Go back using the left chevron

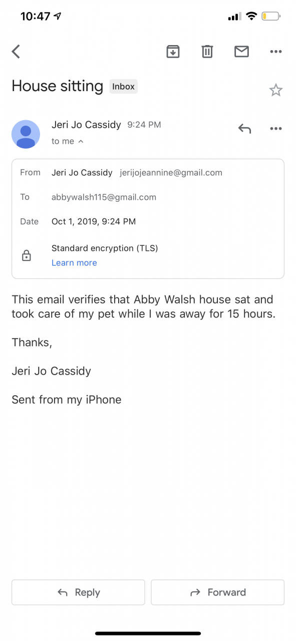click(16, 51)
